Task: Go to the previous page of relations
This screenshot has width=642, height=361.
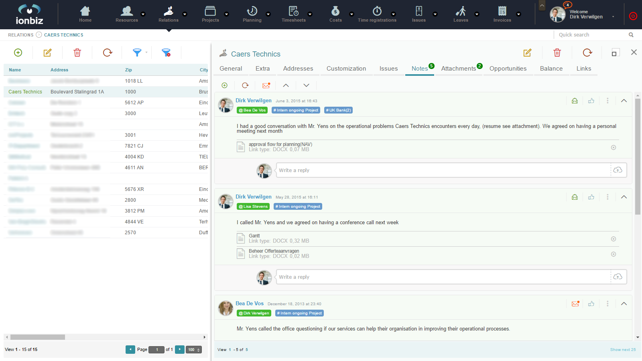Action: 130,349
